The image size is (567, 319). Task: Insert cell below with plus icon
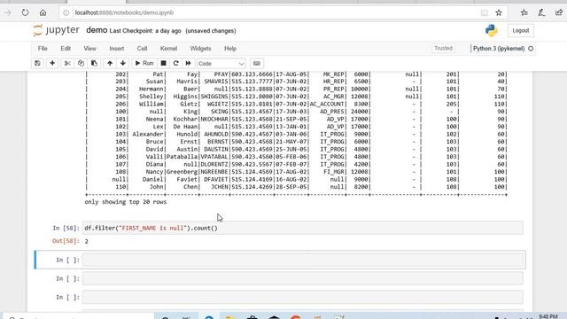pos(52,63)
